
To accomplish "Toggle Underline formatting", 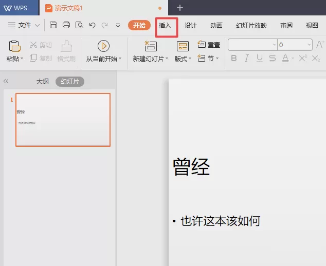I will [x=260, y=58].
